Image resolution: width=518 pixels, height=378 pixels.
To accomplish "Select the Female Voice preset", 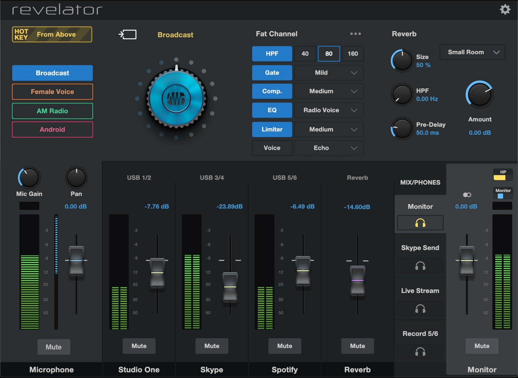I will [x=52, y=92].
